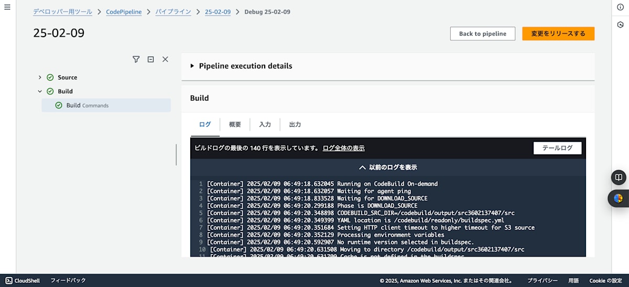
Task: Click the chevron to show earlier logs
Action: pyautogui.click(x=362, y=168)
